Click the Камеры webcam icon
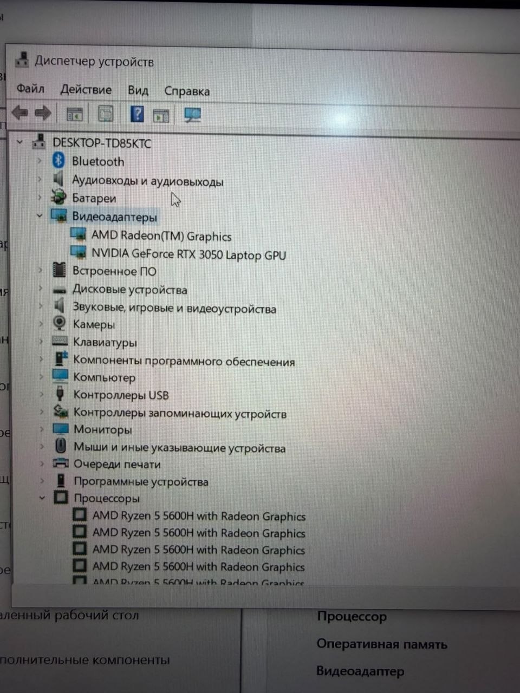The width and height of the screenshot is (520, 693). point(60,323)
